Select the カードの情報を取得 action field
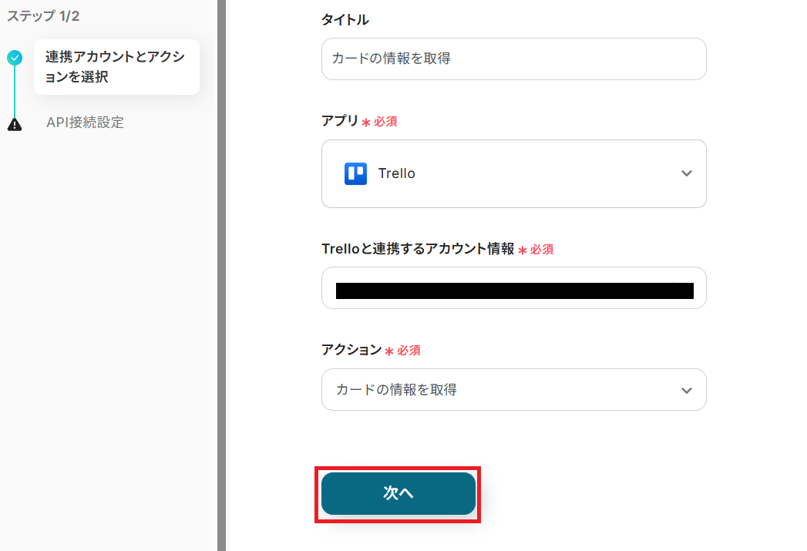 (x=501, y=390)
